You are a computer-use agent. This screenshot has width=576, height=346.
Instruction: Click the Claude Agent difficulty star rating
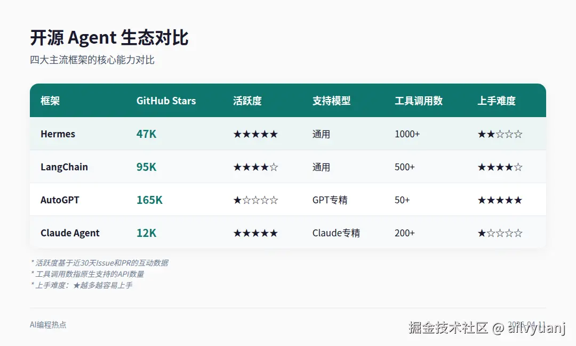[500, 233]
